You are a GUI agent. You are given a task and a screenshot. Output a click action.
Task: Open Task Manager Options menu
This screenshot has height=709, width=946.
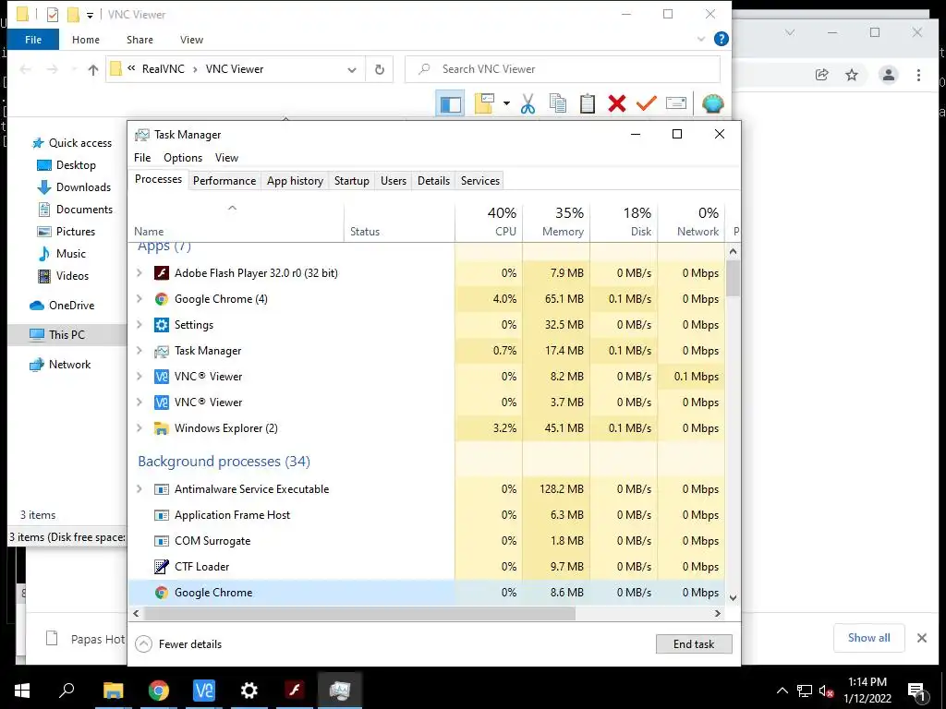pos(183,158)
